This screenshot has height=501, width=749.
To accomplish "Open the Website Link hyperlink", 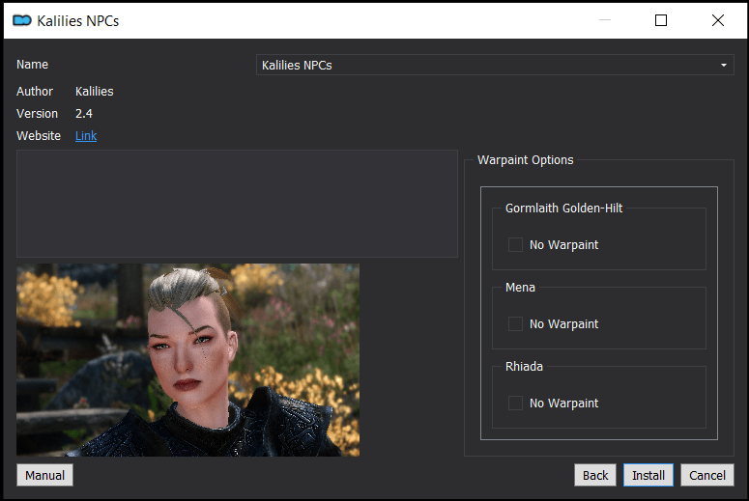I will pyautogui.click(x=86, y=136).
